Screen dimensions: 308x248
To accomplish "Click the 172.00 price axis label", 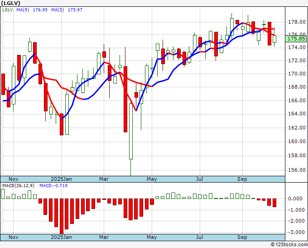I will (297, 60).
